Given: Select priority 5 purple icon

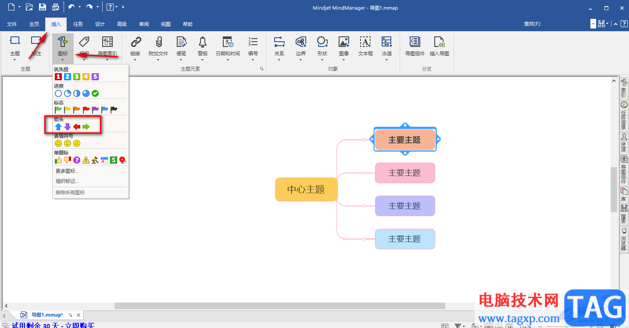Looking at the screenshot, I should tap(95, 77).
